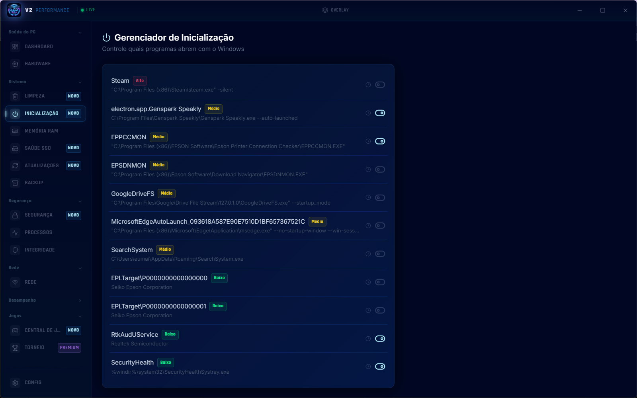This screenshot has width=637, height=398.
Task: Open the Memória RAM icon
Action: [x=15, y=131]
